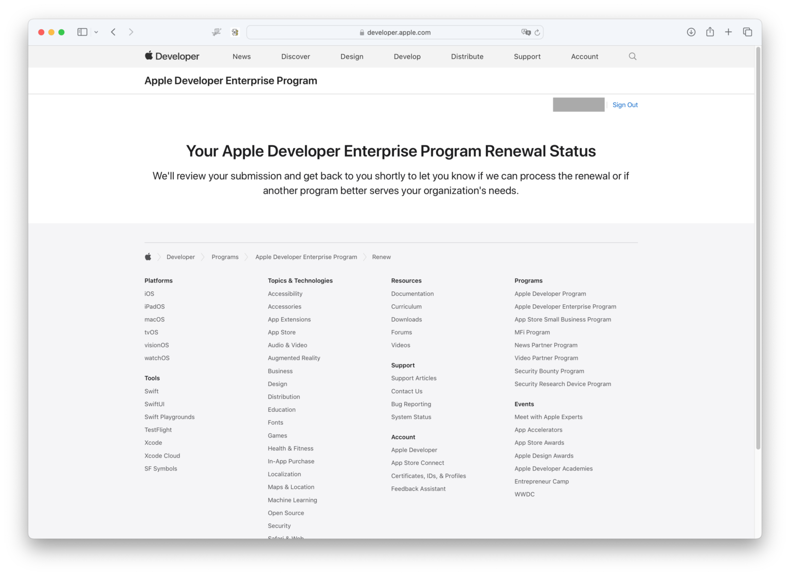Sign Out of the developer account
This screenshot has width=790, height=576.
[x=625, y=104]
